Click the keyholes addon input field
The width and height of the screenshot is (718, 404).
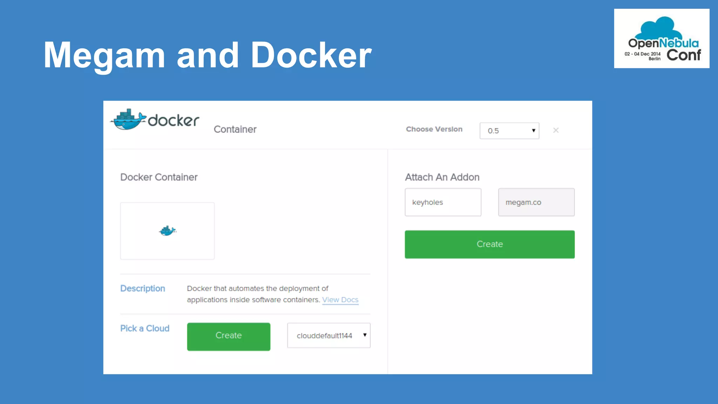[x=443, y=202]
